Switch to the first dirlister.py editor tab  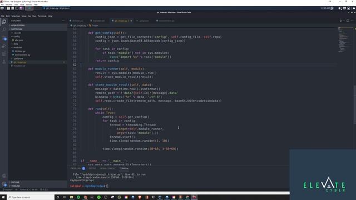coord(77,21)
